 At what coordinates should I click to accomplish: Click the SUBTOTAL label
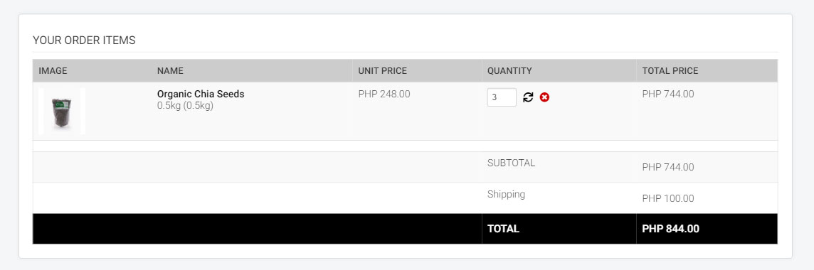[x=512, y=163]
